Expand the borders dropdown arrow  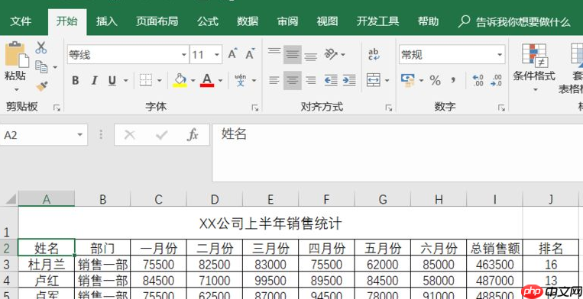click(x=160, y=80)
